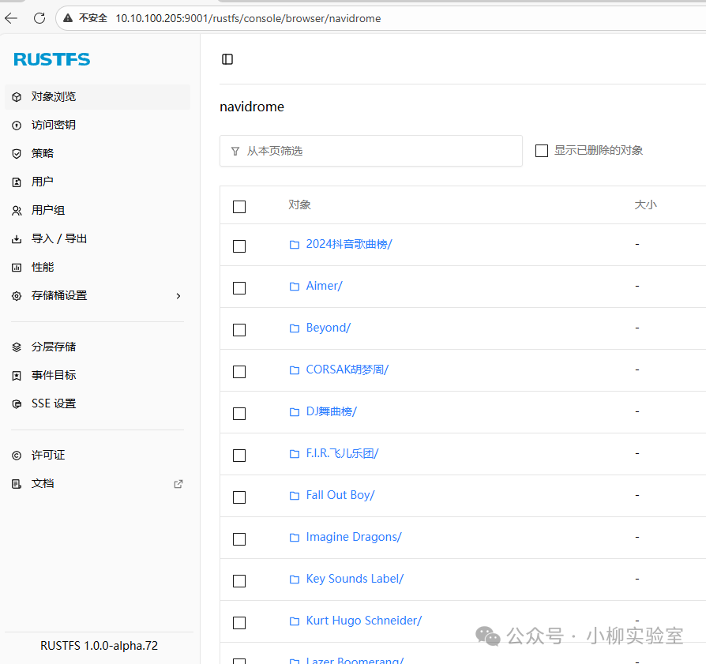The height and width of the screenshot is (664, 706).
Task: Expand 存储桶设置 with the chevron arrow
Action: pyautogui.click(x=178, y=296)
